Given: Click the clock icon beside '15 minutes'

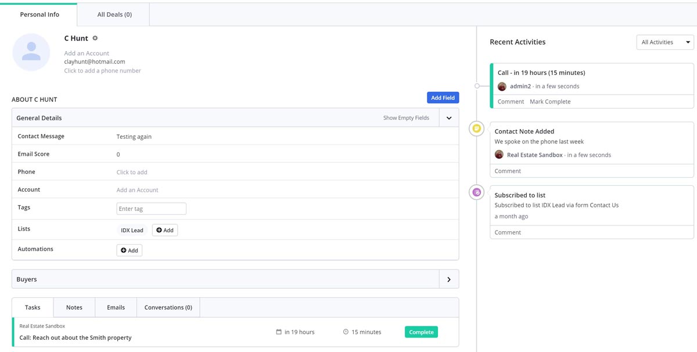Looking at the screenshot, I should click(346, 332).
